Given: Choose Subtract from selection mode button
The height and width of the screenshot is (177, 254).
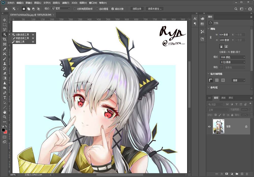Looking at the screenshot, I should click(x=34, y=9).
